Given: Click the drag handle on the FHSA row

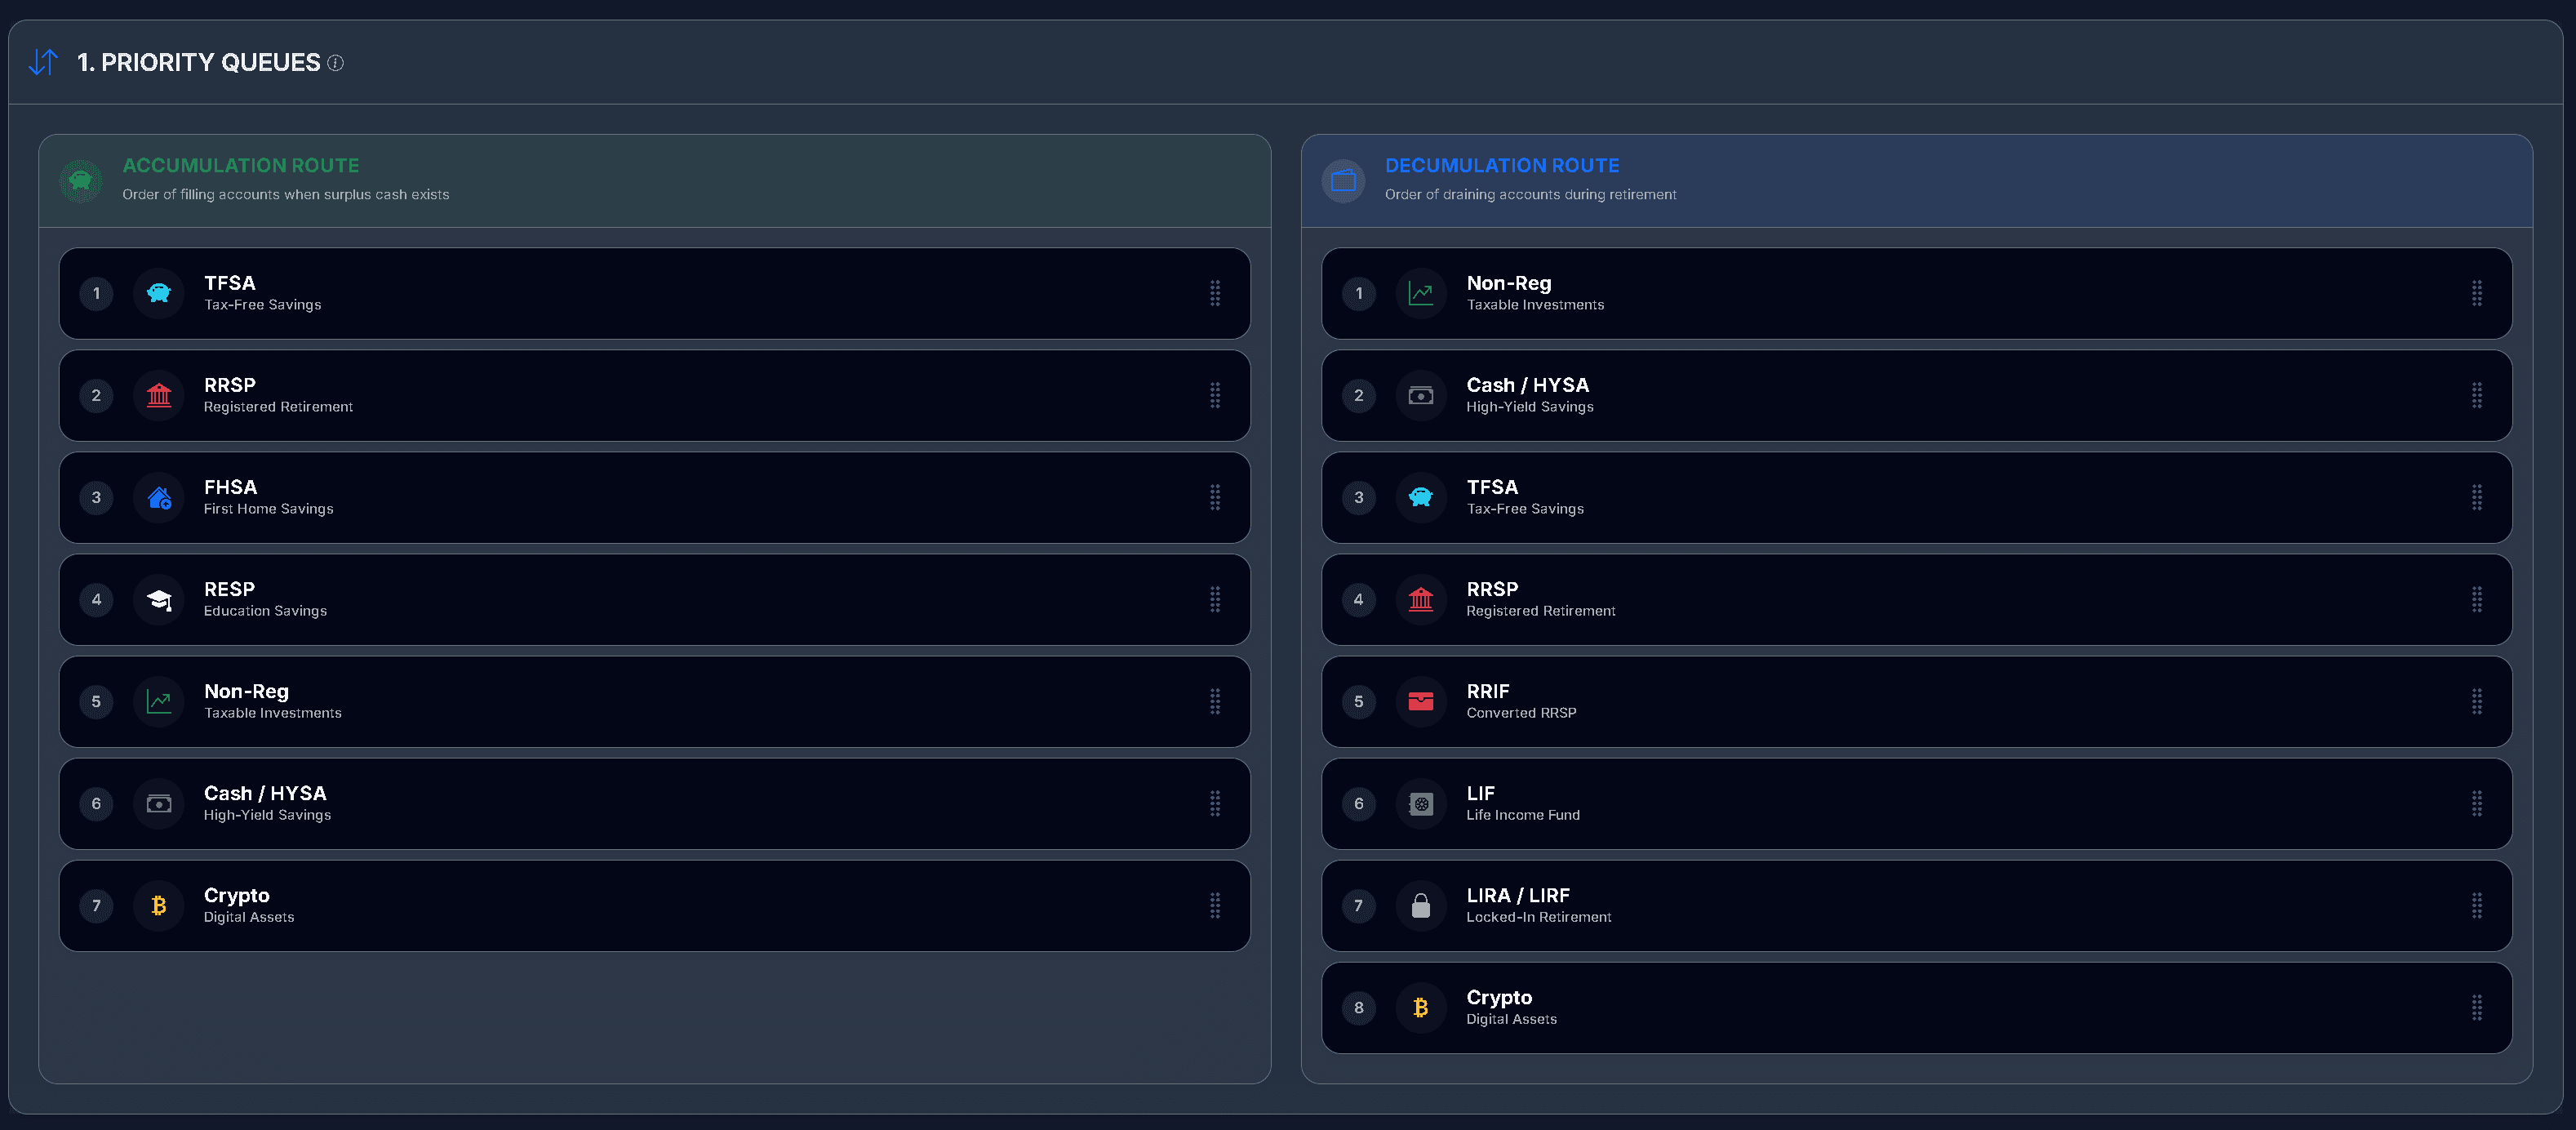Looking at the screenshot, I should click(1215, 497).
